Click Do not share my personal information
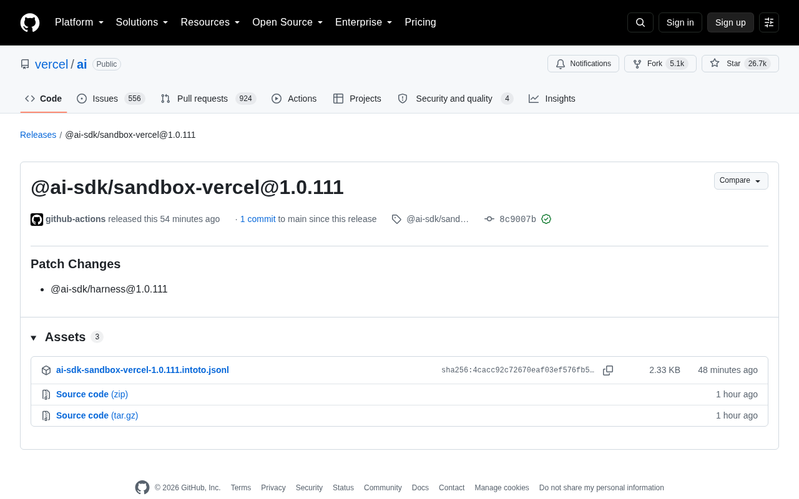This screenshot has width=799, height=499. [602, 488]
